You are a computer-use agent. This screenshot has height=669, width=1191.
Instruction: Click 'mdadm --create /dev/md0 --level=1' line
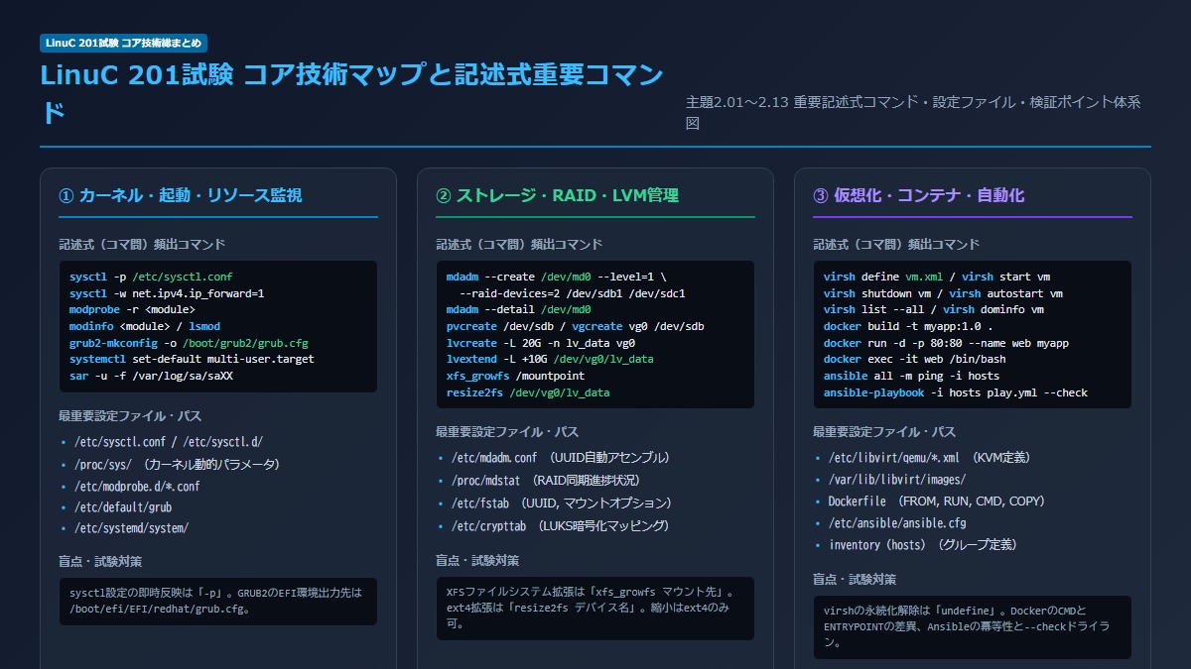[557, 278]
